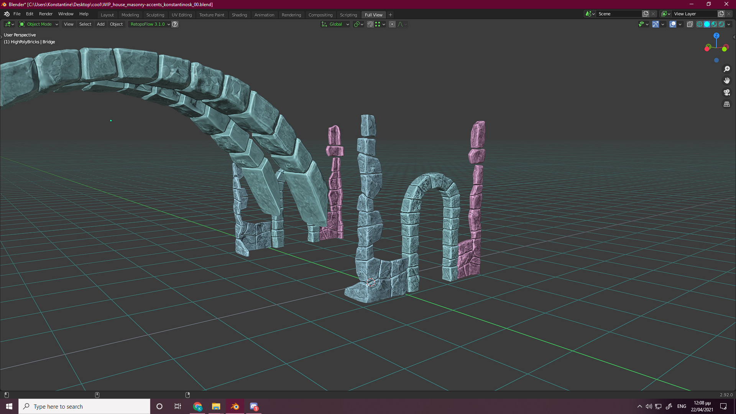736x414 pixels.
Task: Open the Object Mode dropdown
Action: [x=39, y=24]
